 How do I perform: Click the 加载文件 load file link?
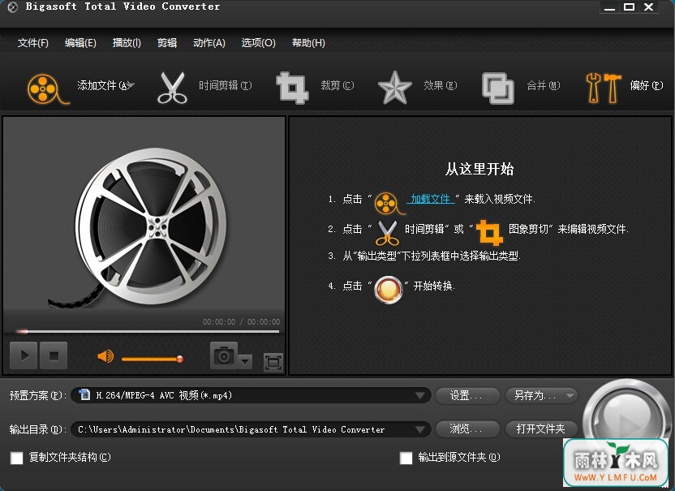[431, 199]
